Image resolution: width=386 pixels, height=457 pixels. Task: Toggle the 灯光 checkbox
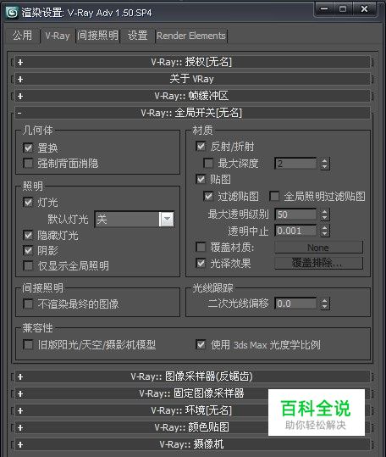tap(28, 202)
